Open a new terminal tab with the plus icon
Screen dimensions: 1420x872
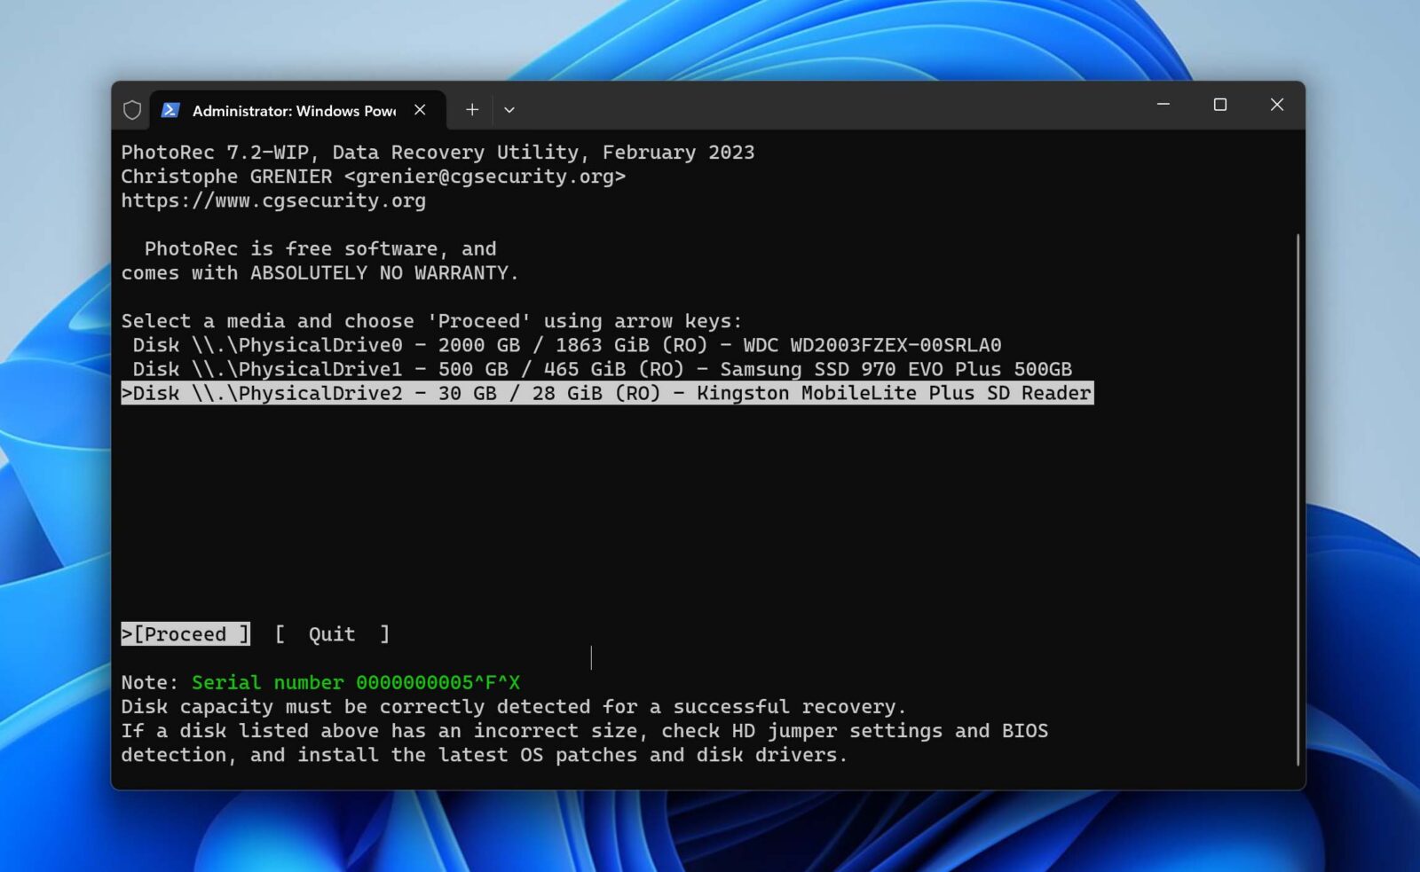[x=471, y=109]
